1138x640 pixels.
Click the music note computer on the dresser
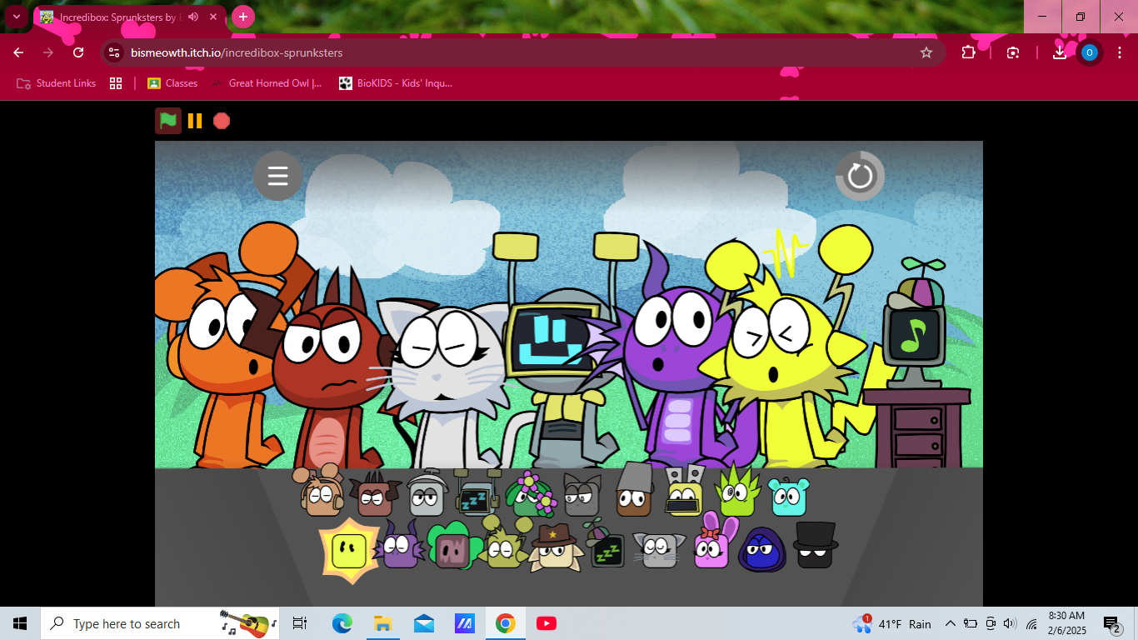tap(914, 333)
